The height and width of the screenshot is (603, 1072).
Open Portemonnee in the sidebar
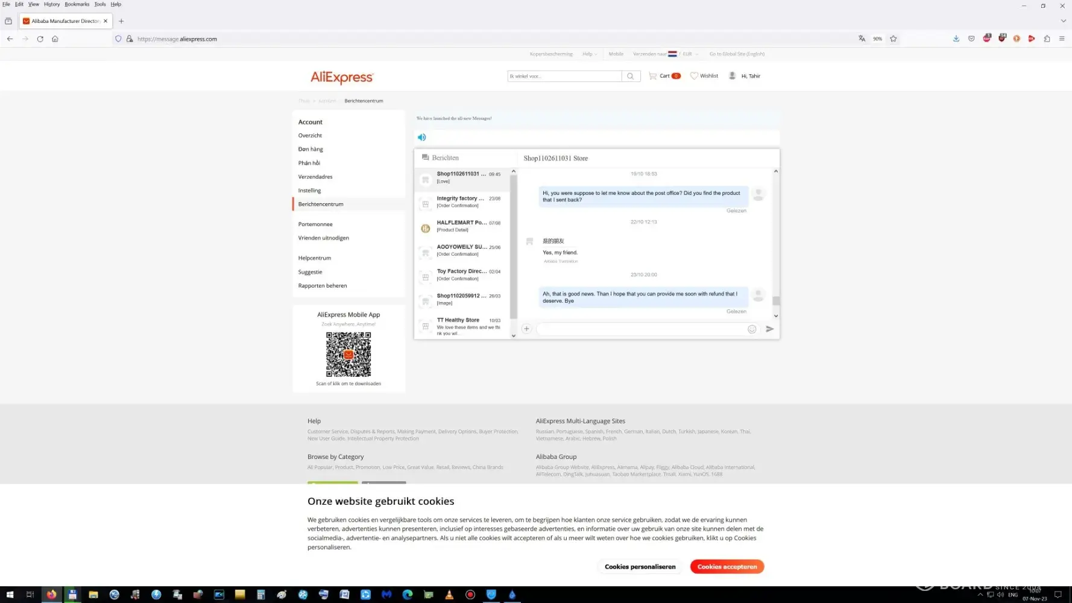(x=315, y=224)
